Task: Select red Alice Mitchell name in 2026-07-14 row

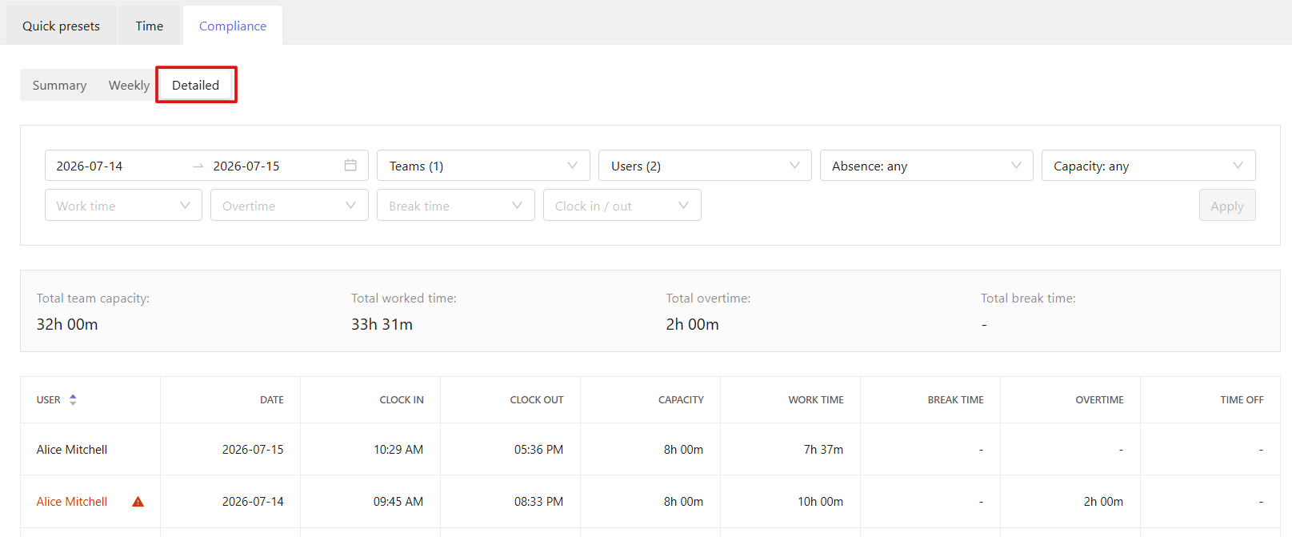Action: (72, 502)
